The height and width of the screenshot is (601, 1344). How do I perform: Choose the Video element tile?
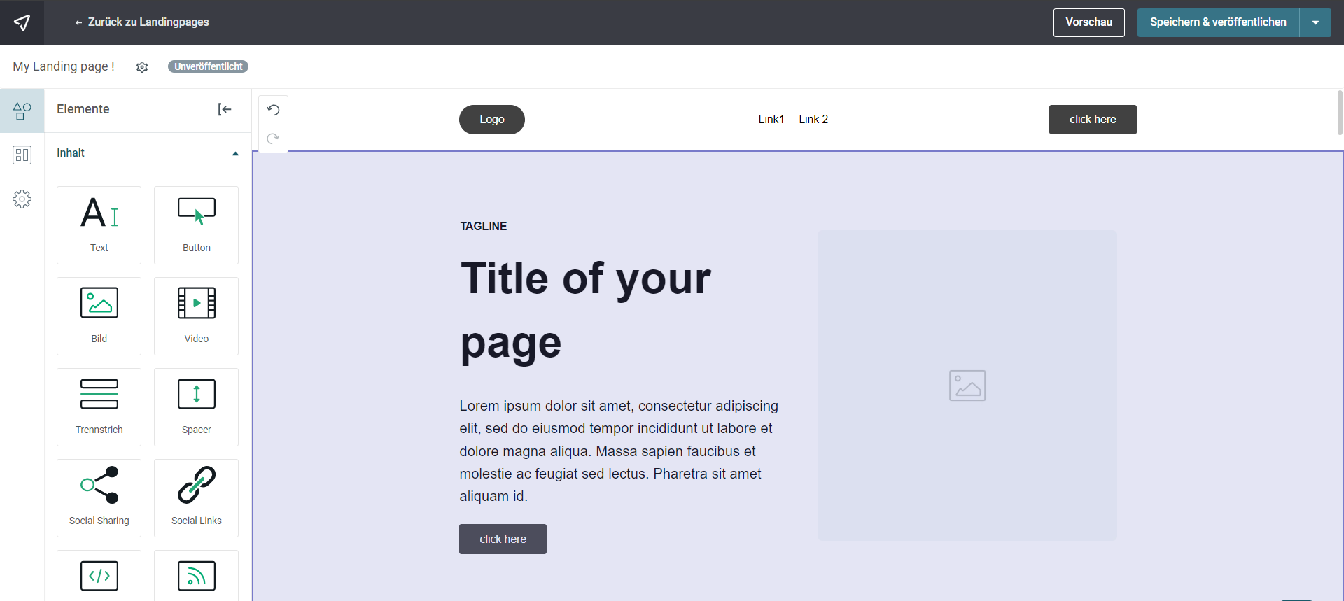point(196,316)
